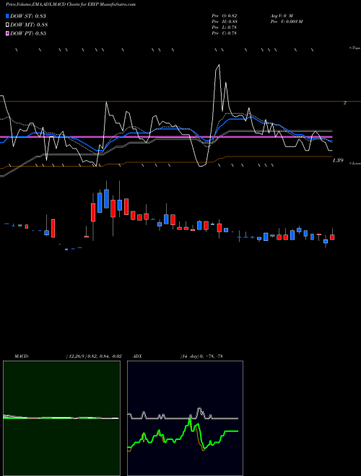This screenshot has width=361, height=476.
Task: Click inside the green MACD chart panel
Action: [61, 418]
